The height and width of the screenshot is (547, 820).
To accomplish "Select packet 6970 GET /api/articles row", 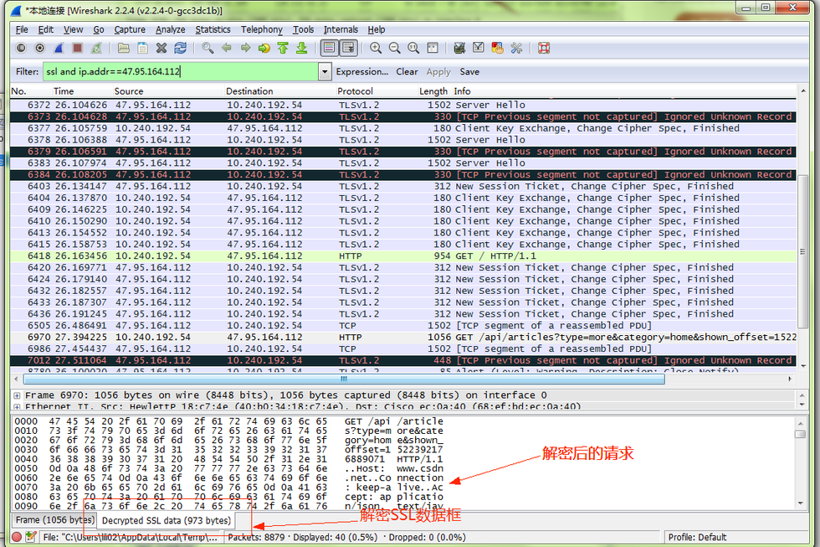I will pos(403,337).
